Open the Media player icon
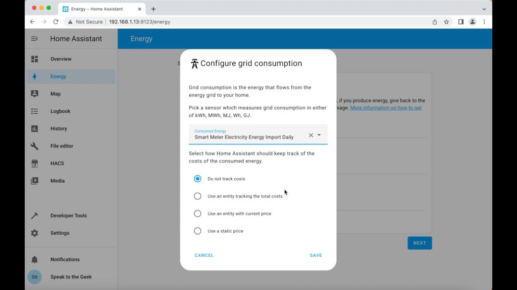Screen dimensions: 517x290 [x=35, y=181]
